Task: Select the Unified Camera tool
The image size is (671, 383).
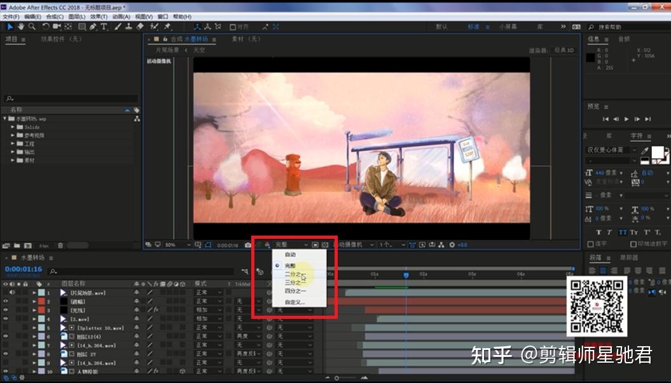Action: point(57,27)
